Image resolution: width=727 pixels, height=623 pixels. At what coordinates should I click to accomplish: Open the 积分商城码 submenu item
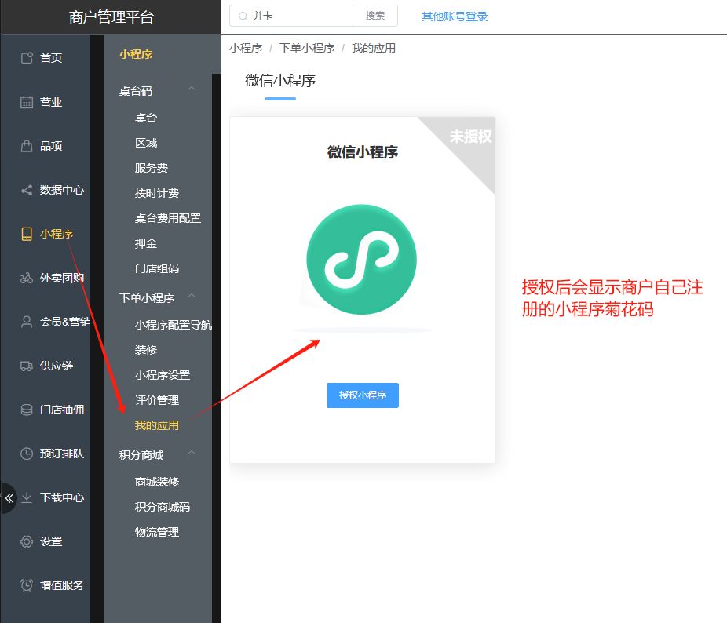pos(163,507)
